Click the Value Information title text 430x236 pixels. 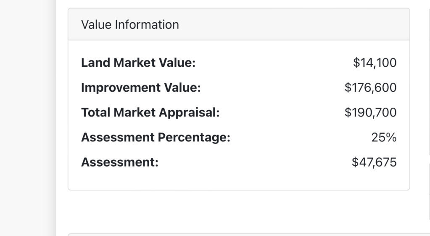tap(130, 25)
